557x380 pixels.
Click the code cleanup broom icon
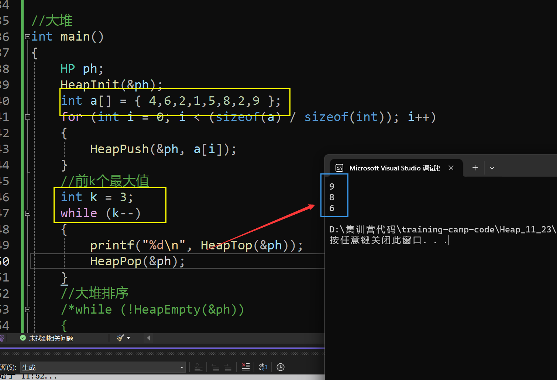[120, 338]
